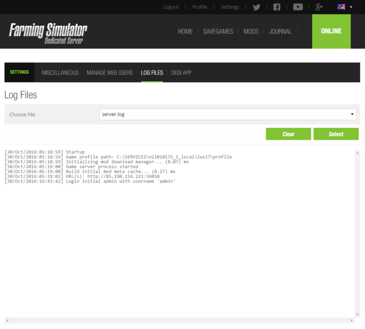Screen dimensions: 365x329
Task: Click the 'Log Files' heading
Action: click(21, 95)
